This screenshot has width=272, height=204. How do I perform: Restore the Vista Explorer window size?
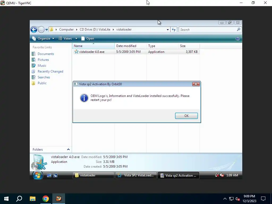click(x=230, y=23)
